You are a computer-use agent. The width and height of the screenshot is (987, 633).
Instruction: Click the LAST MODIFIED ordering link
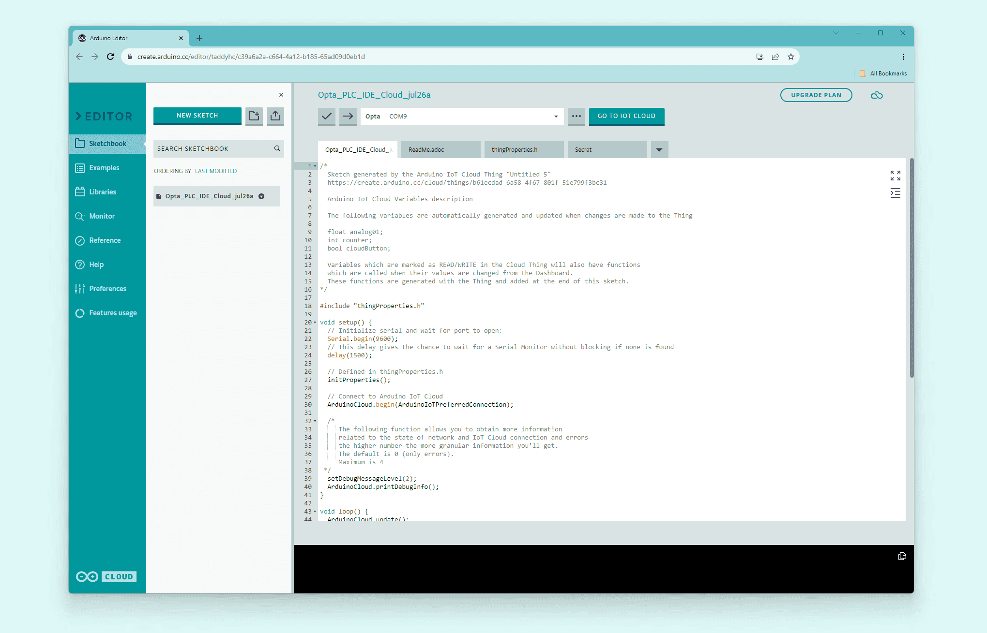[x=216, y=171]
